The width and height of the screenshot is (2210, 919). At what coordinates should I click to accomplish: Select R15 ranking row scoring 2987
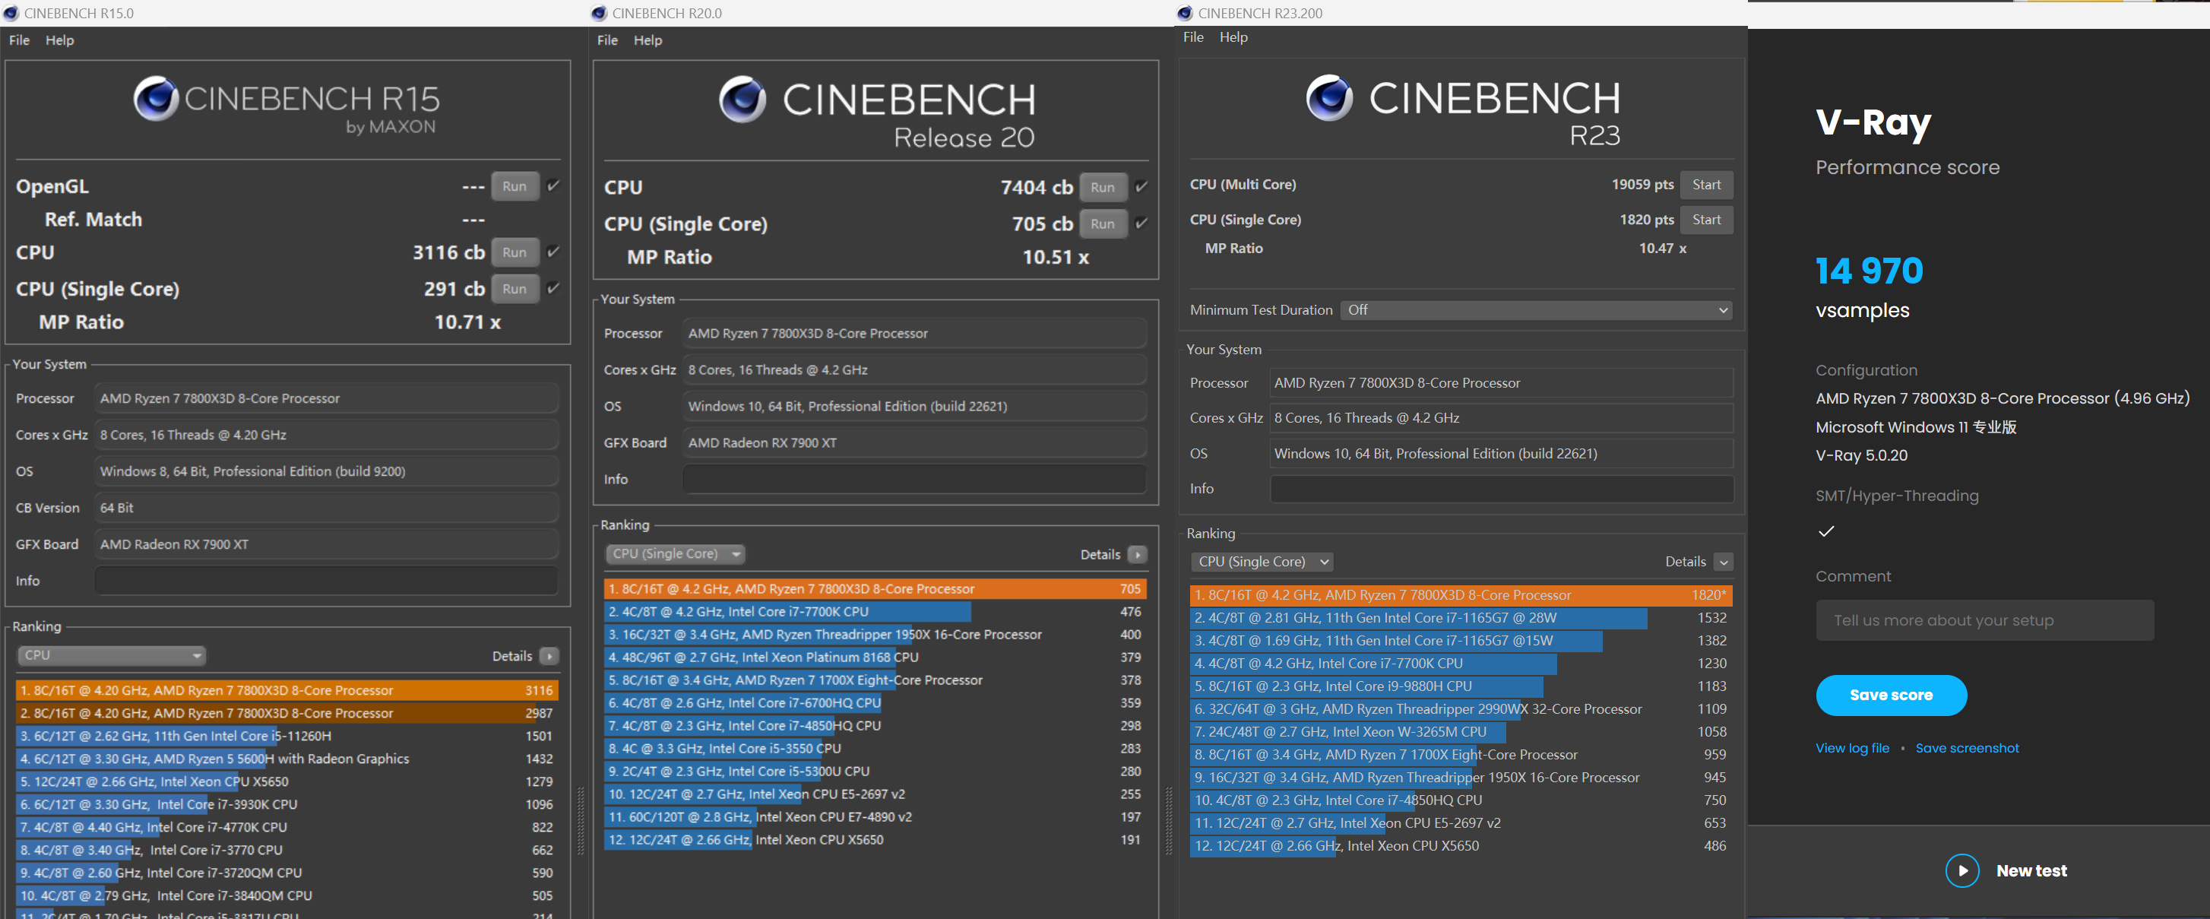[x=287, y=713]
